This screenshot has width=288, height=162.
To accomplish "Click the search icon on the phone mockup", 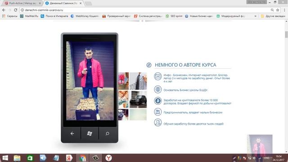I will [108, 134].
